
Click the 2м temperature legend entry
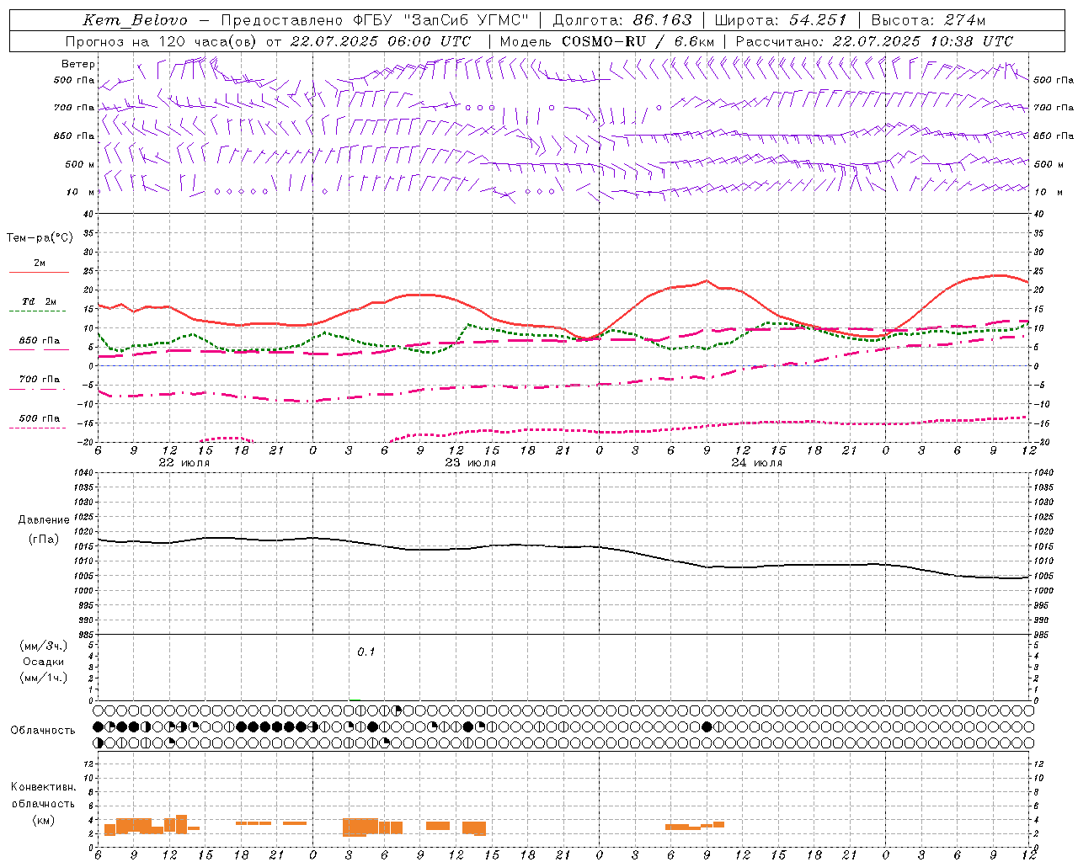click(40, 263)
